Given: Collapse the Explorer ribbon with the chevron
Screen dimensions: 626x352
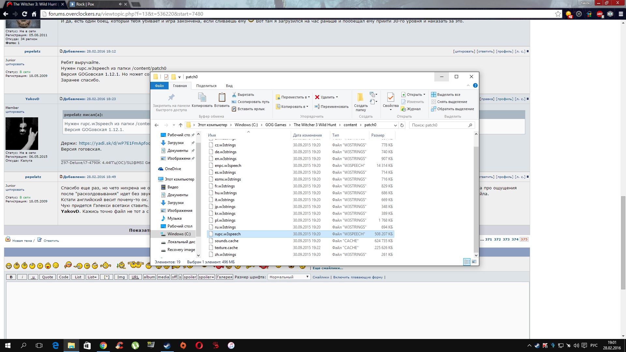Looking at the screenshot, I should tap(468, 86).
